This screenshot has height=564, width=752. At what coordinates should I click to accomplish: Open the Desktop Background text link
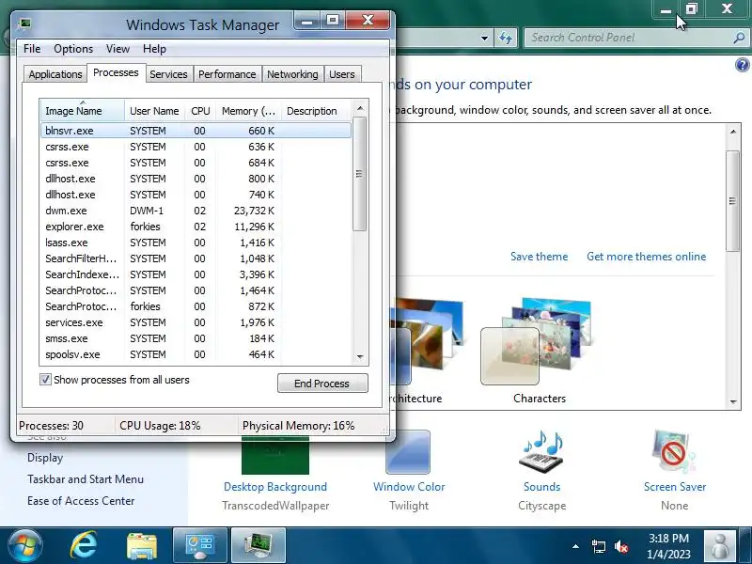(275, 487)
